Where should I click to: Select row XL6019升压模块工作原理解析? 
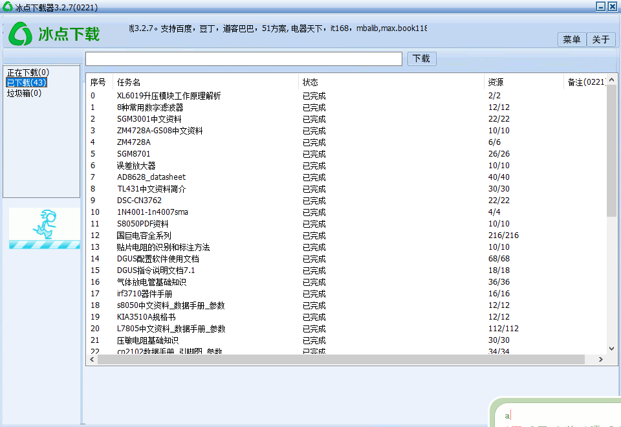point(347,96)
